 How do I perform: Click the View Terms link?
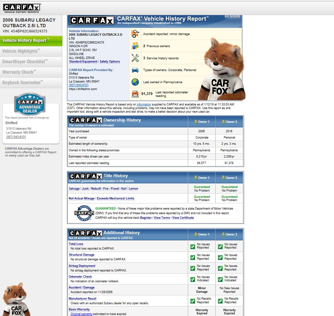coord(162,218)
